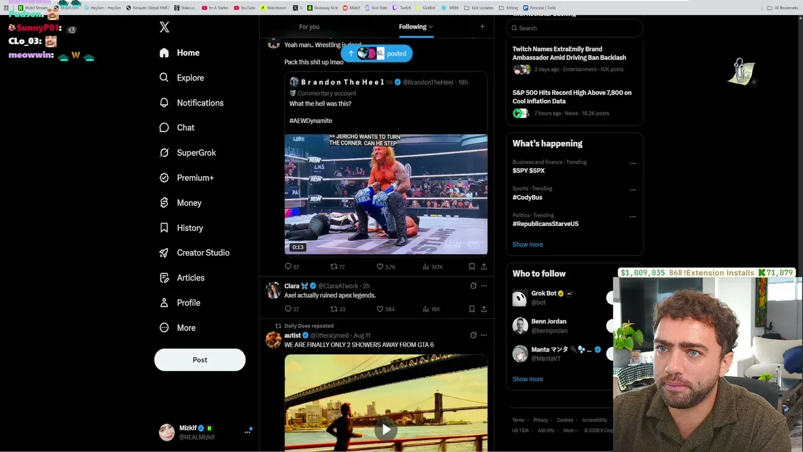Open Creator Studio rocket icon
The image size is (803, 452).
click(164, 252)
